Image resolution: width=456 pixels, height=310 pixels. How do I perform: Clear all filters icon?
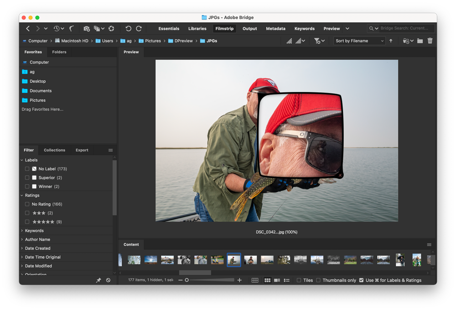(x=108, y=280)
